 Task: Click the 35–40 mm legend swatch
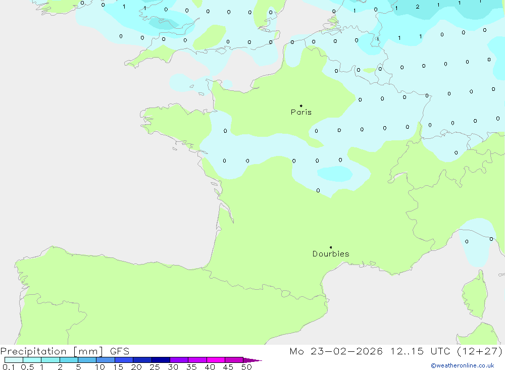[197, 360]
